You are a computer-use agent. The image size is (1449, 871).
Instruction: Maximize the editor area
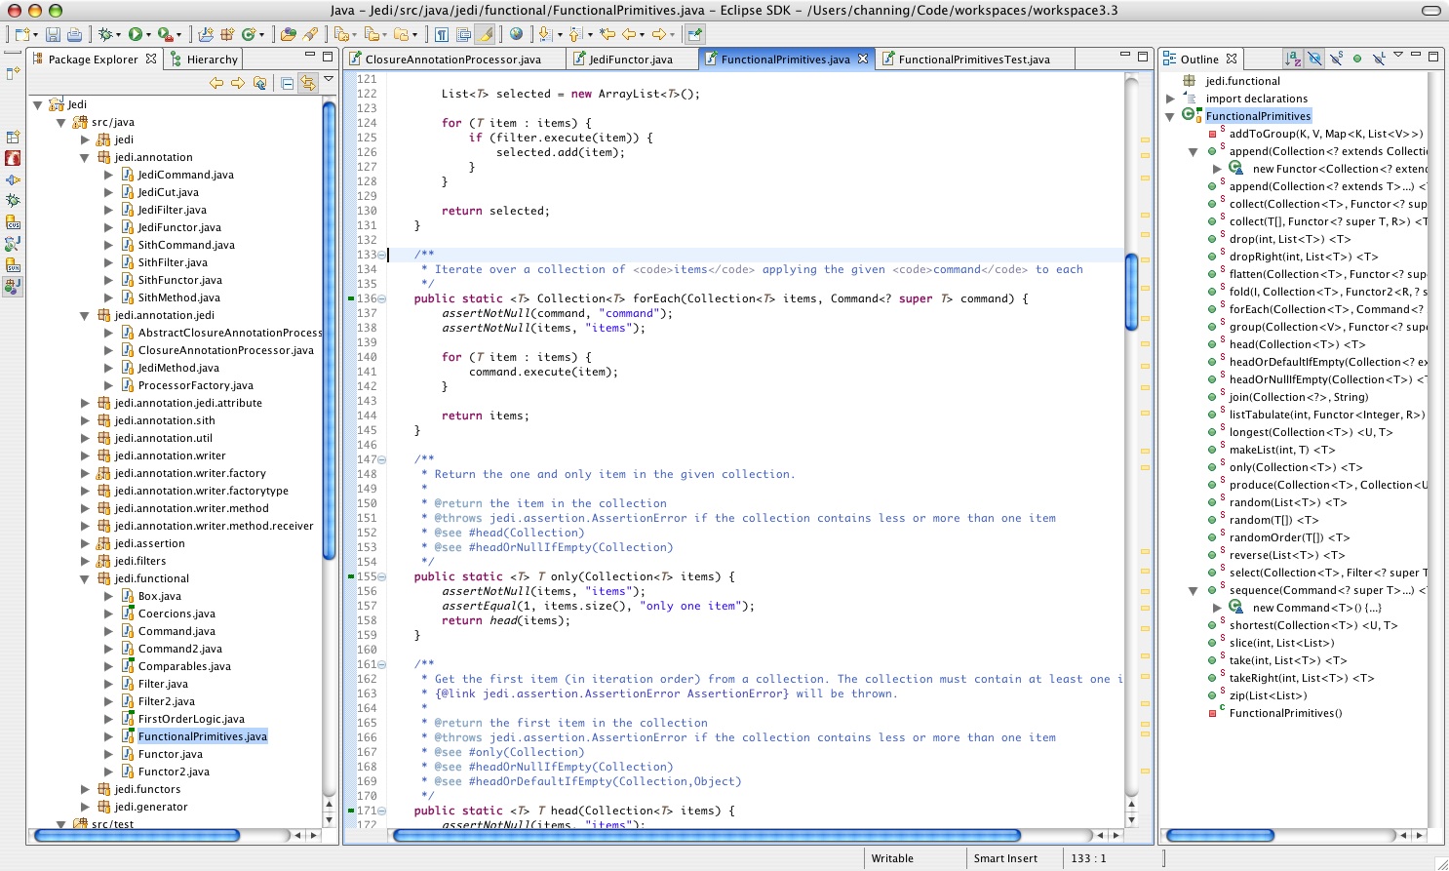pyautogui.click(x=1143, y=57)
